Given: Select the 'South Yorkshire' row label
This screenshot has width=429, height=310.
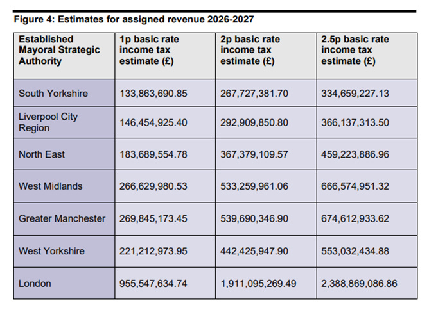Looking at the screenshot, I should click(x=53, y=94).
